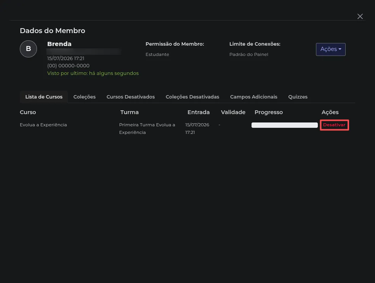This screenshot has width=375, height=283.
Task: Click the Turma column header
Action: [130, 112]
